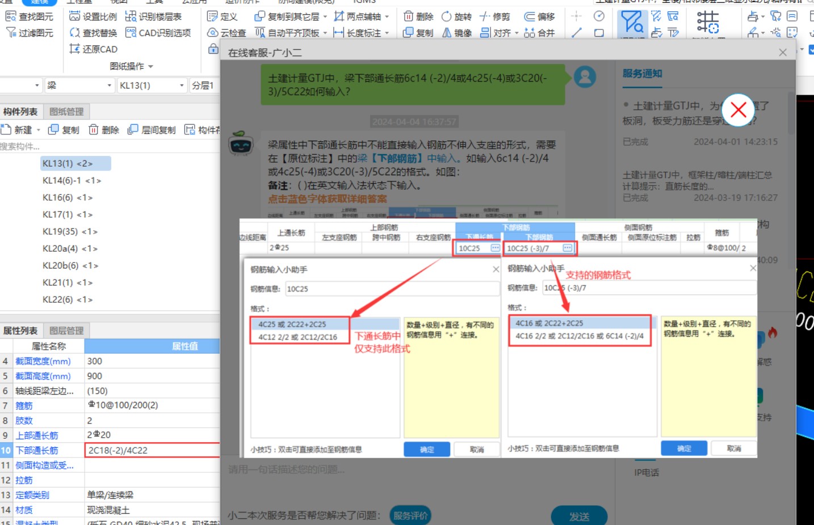This screenshot has width=814, height=525.
Task: Click 点击蓝色字体获取详细答案 orange text
Action: [328, 199]
